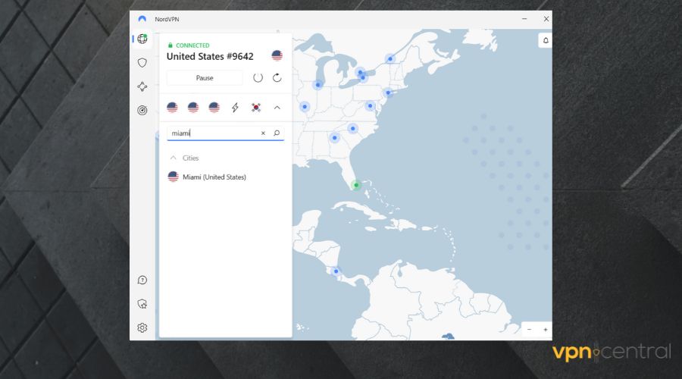
Task: Click the South Korea flag shortcut
Action: 256,108
